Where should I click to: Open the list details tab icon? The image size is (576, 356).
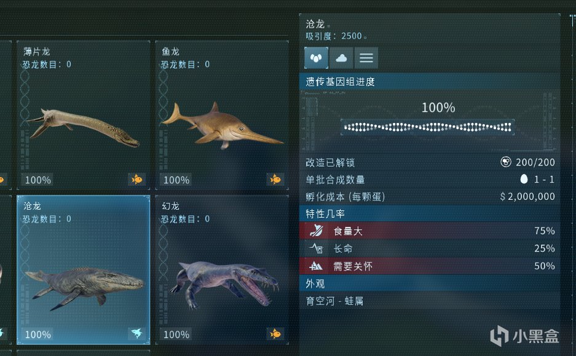point(366,58)
